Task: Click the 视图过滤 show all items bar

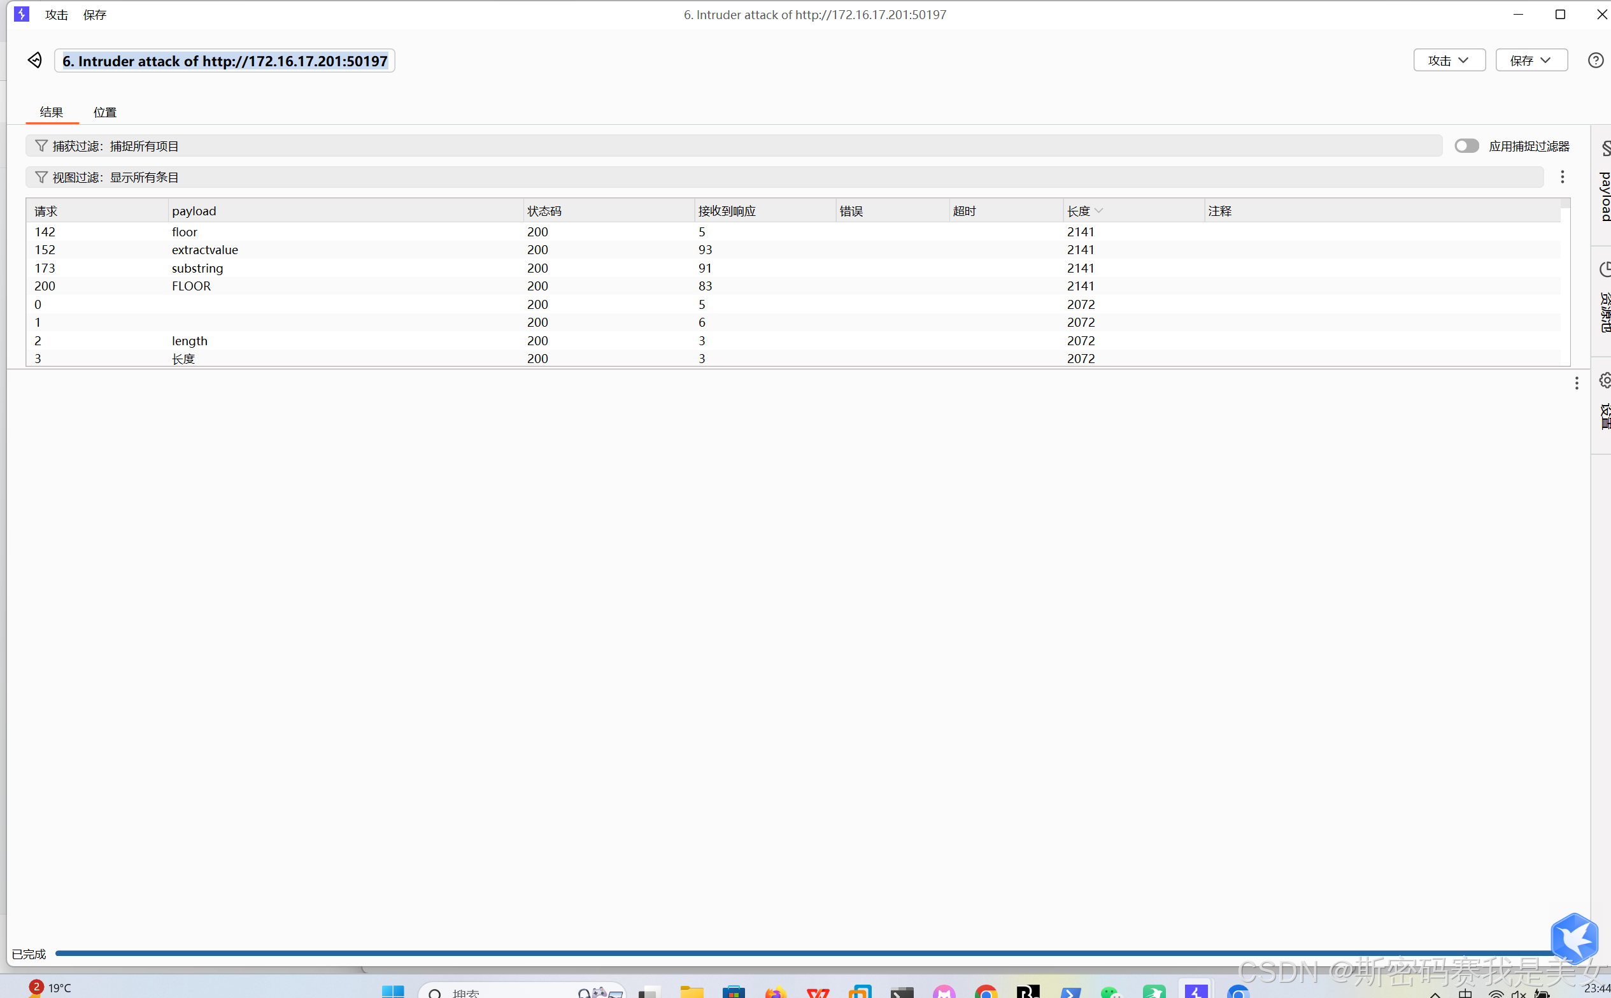Action: (x=784, y=177)
